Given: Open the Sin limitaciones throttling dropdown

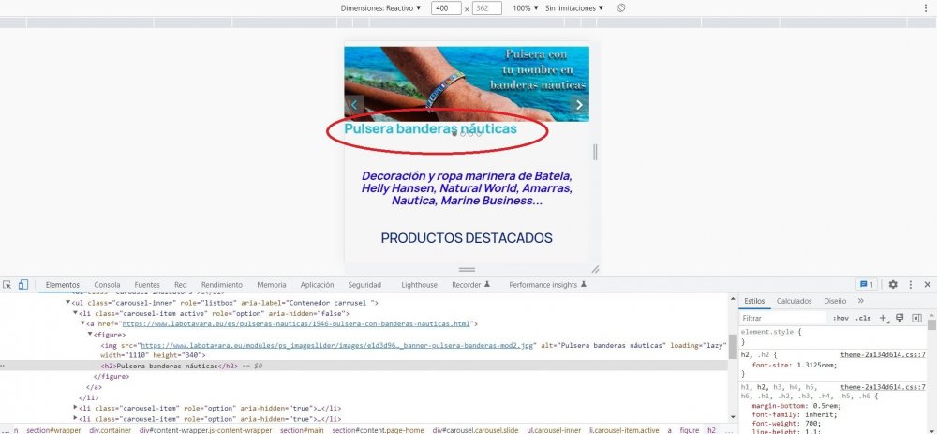Looking at the screenshot, I should (574, 8).
